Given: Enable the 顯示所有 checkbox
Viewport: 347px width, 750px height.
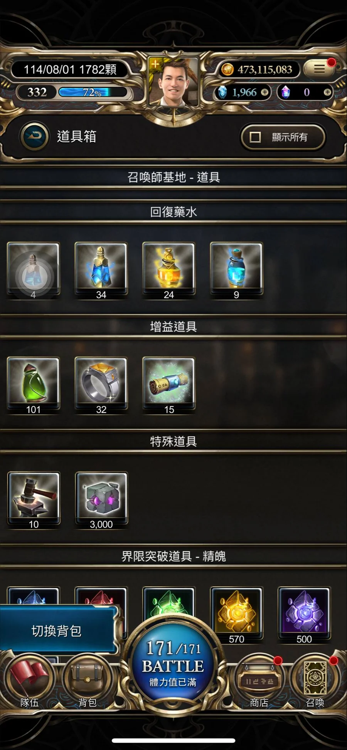Looking at the screenshot, I should pos(255,137).
